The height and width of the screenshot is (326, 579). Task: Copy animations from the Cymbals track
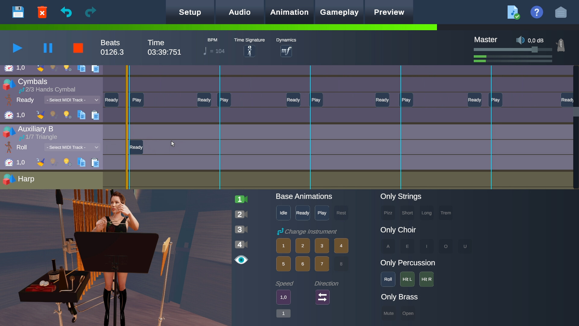point(81,115)
